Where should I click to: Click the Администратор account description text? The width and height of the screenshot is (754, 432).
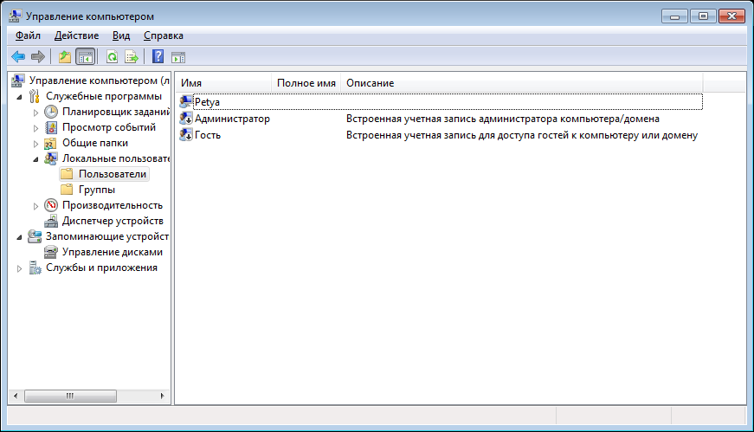point(503,119)
